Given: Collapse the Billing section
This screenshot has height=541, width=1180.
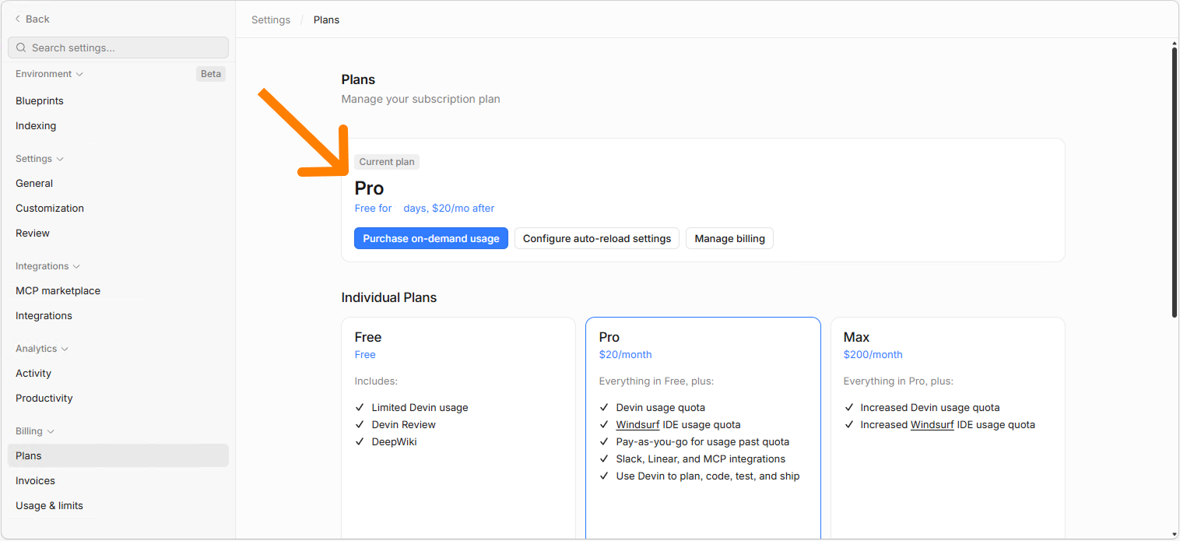Looking at the screenshot, I should [x=51, y=430].
